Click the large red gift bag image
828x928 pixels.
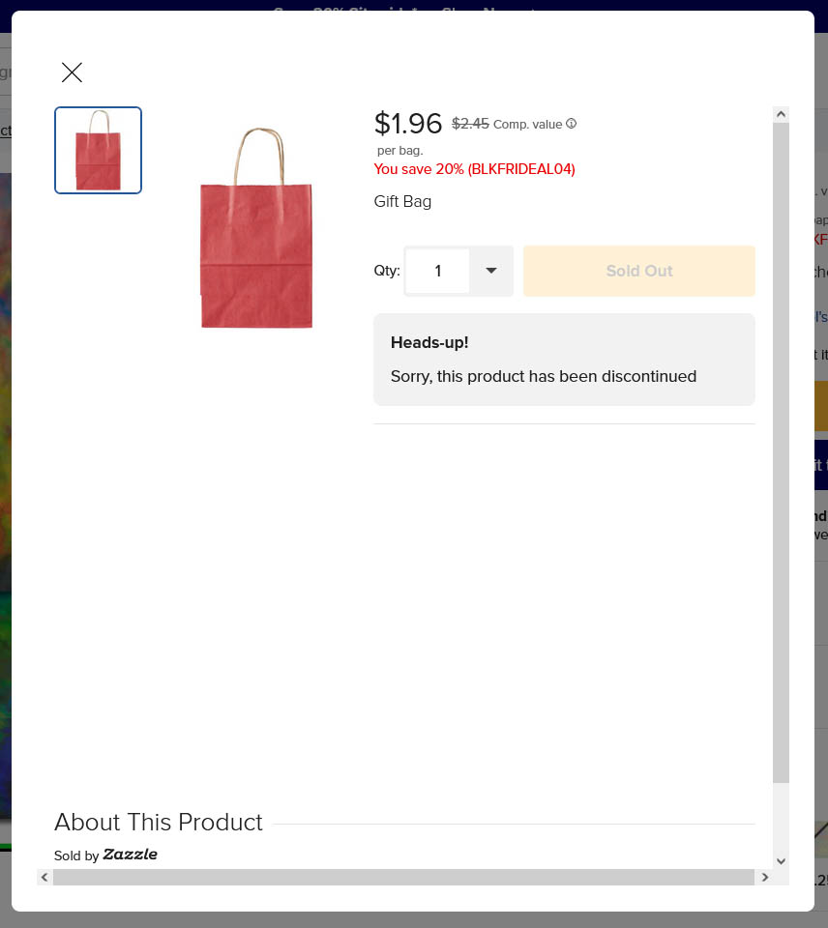pos(256,227)
